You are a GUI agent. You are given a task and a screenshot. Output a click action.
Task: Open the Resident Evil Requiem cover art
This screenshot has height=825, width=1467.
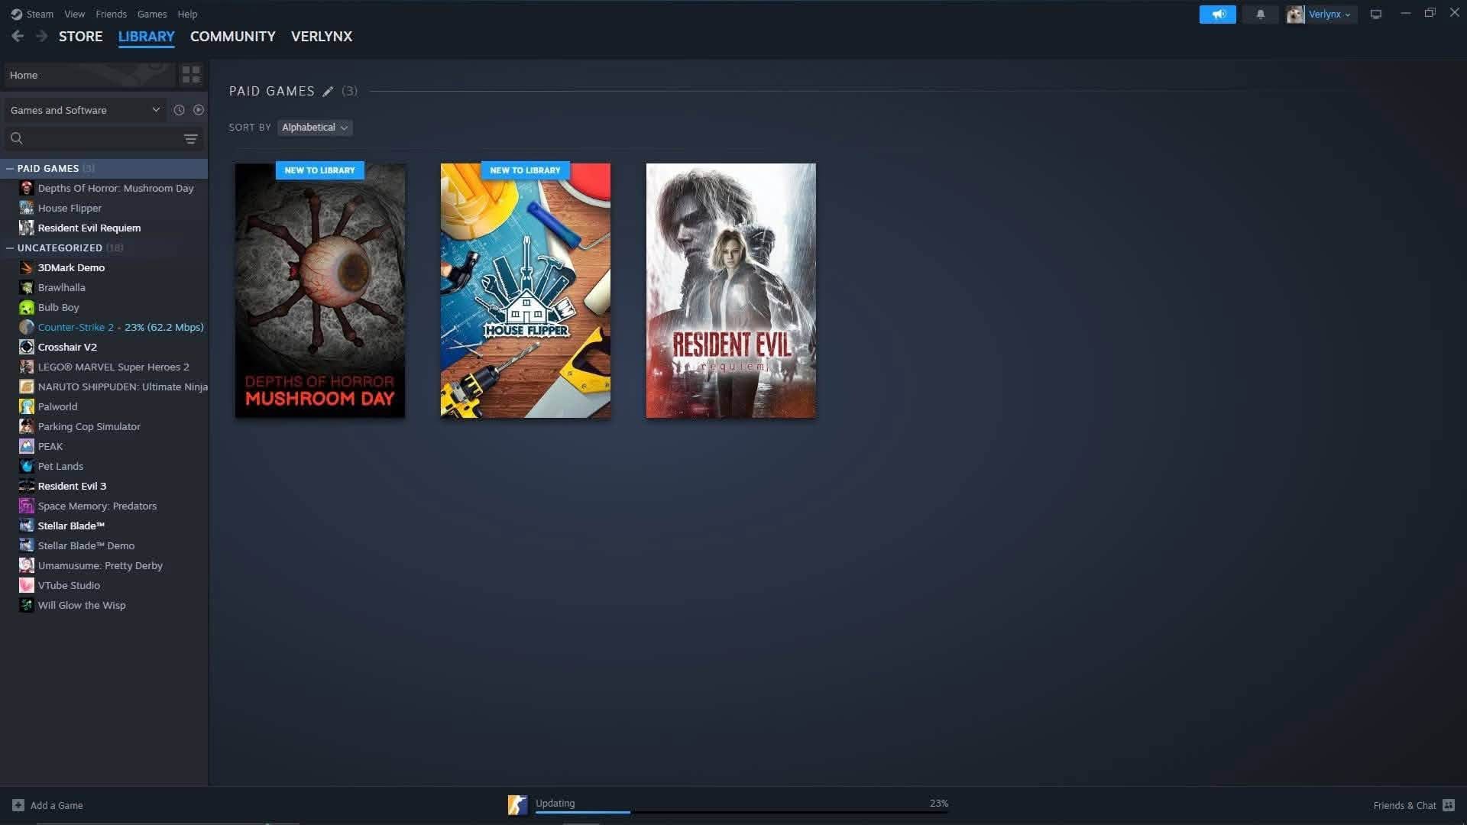[731, 290]
